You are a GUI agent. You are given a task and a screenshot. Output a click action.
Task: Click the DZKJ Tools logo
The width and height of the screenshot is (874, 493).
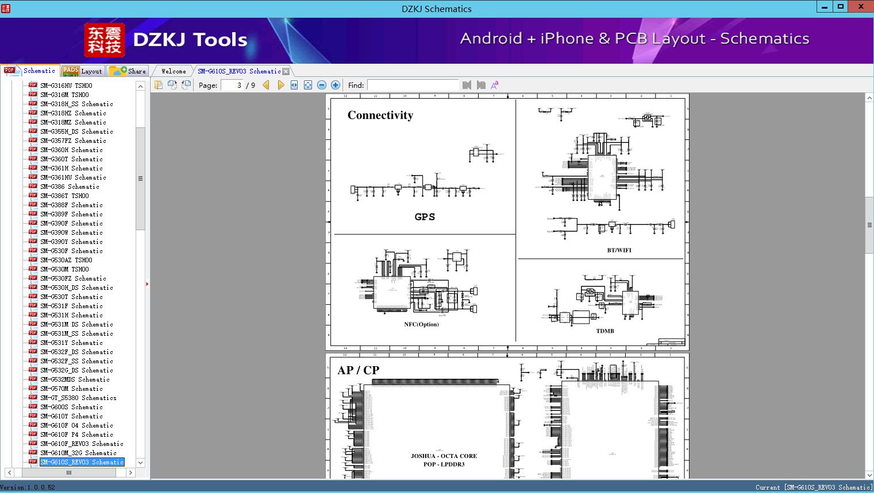(167, 40)
